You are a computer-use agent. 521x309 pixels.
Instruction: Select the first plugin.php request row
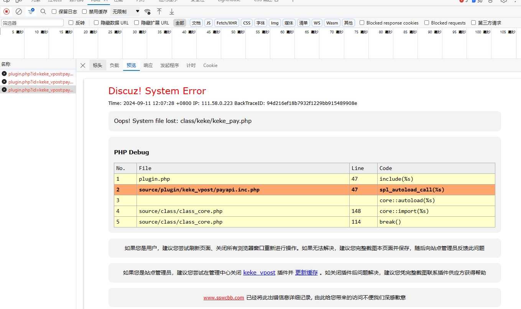coord(38,74)
